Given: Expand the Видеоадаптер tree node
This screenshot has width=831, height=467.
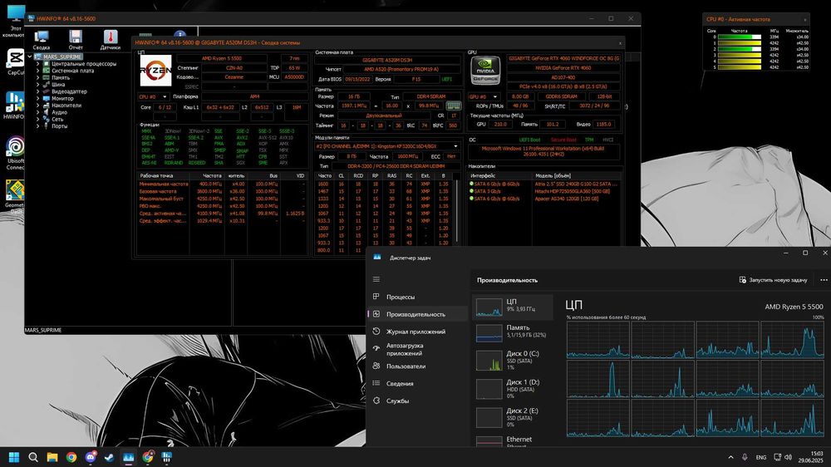Looking at the screenshot, I should coord(37,91).
